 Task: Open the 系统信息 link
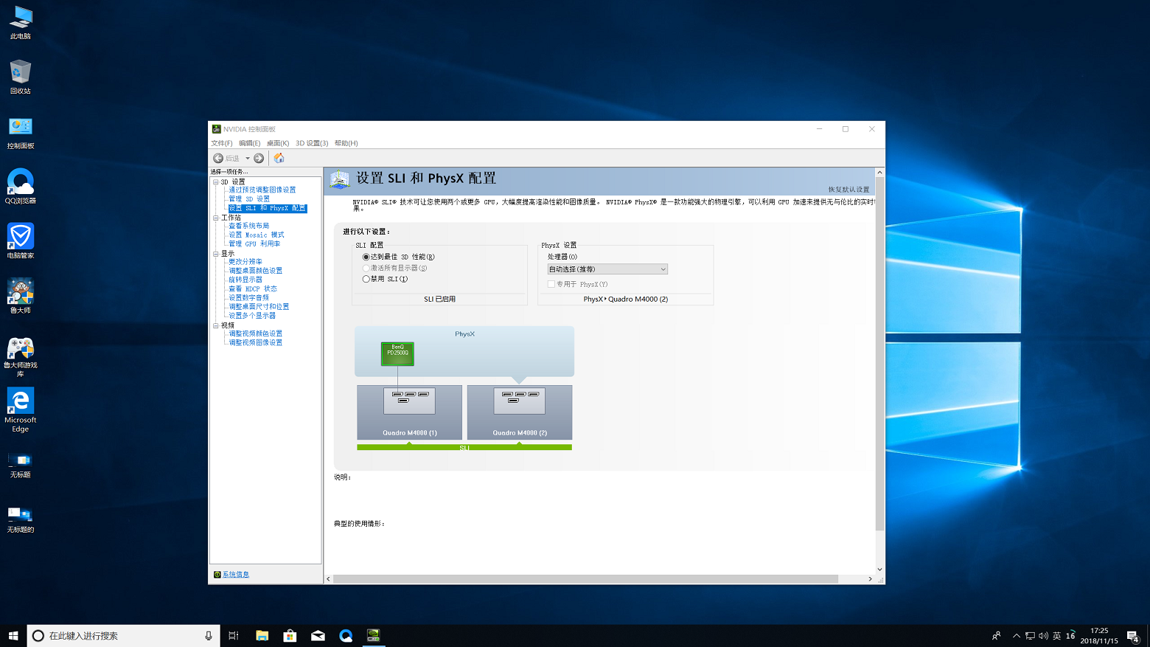(x=236, y=575)
